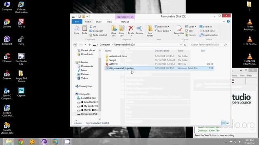Create a New folder

150,31
